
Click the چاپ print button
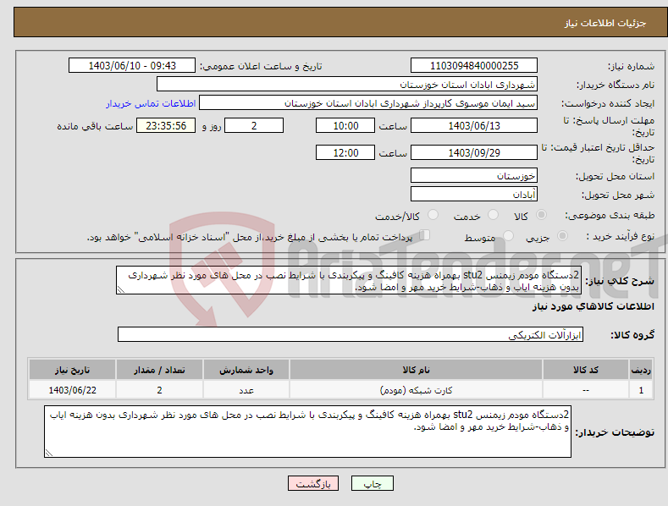373,483
